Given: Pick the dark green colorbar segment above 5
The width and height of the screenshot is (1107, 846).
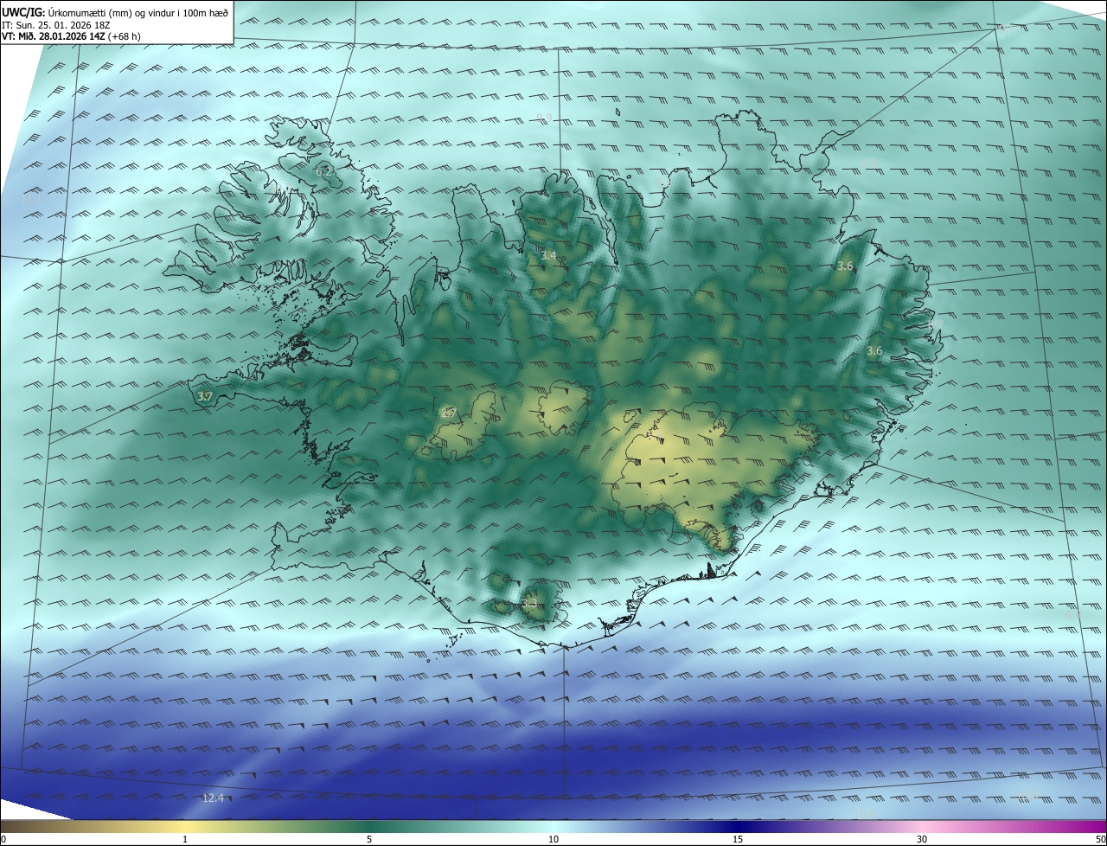Looking at the screenshot, I should click(x=369, y=826).
